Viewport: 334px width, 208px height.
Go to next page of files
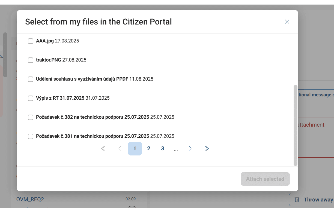(190, 148)
